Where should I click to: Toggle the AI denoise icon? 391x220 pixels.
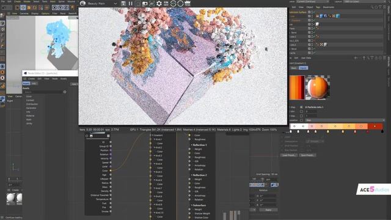pos(152,4)
